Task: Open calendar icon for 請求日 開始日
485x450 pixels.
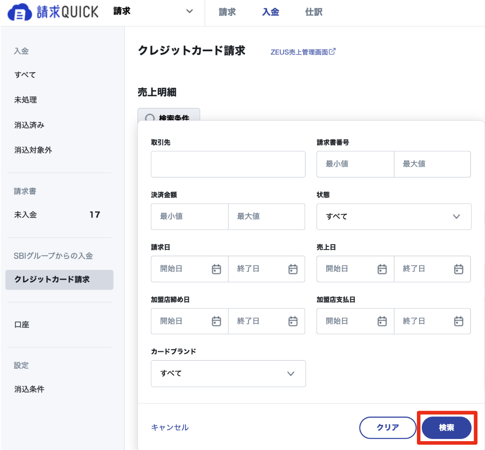Action: coord(216,269)
